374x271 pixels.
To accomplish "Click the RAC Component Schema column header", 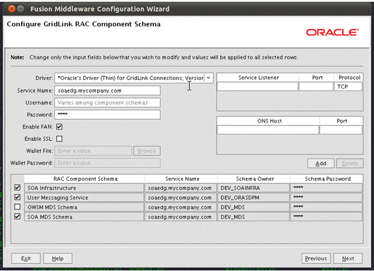I will tap(85, 179).
